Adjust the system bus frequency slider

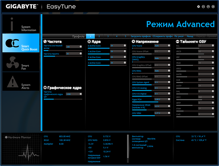coord(63,50)
